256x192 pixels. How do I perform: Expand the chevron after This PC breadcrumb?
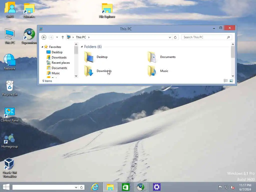click(89, 37)
